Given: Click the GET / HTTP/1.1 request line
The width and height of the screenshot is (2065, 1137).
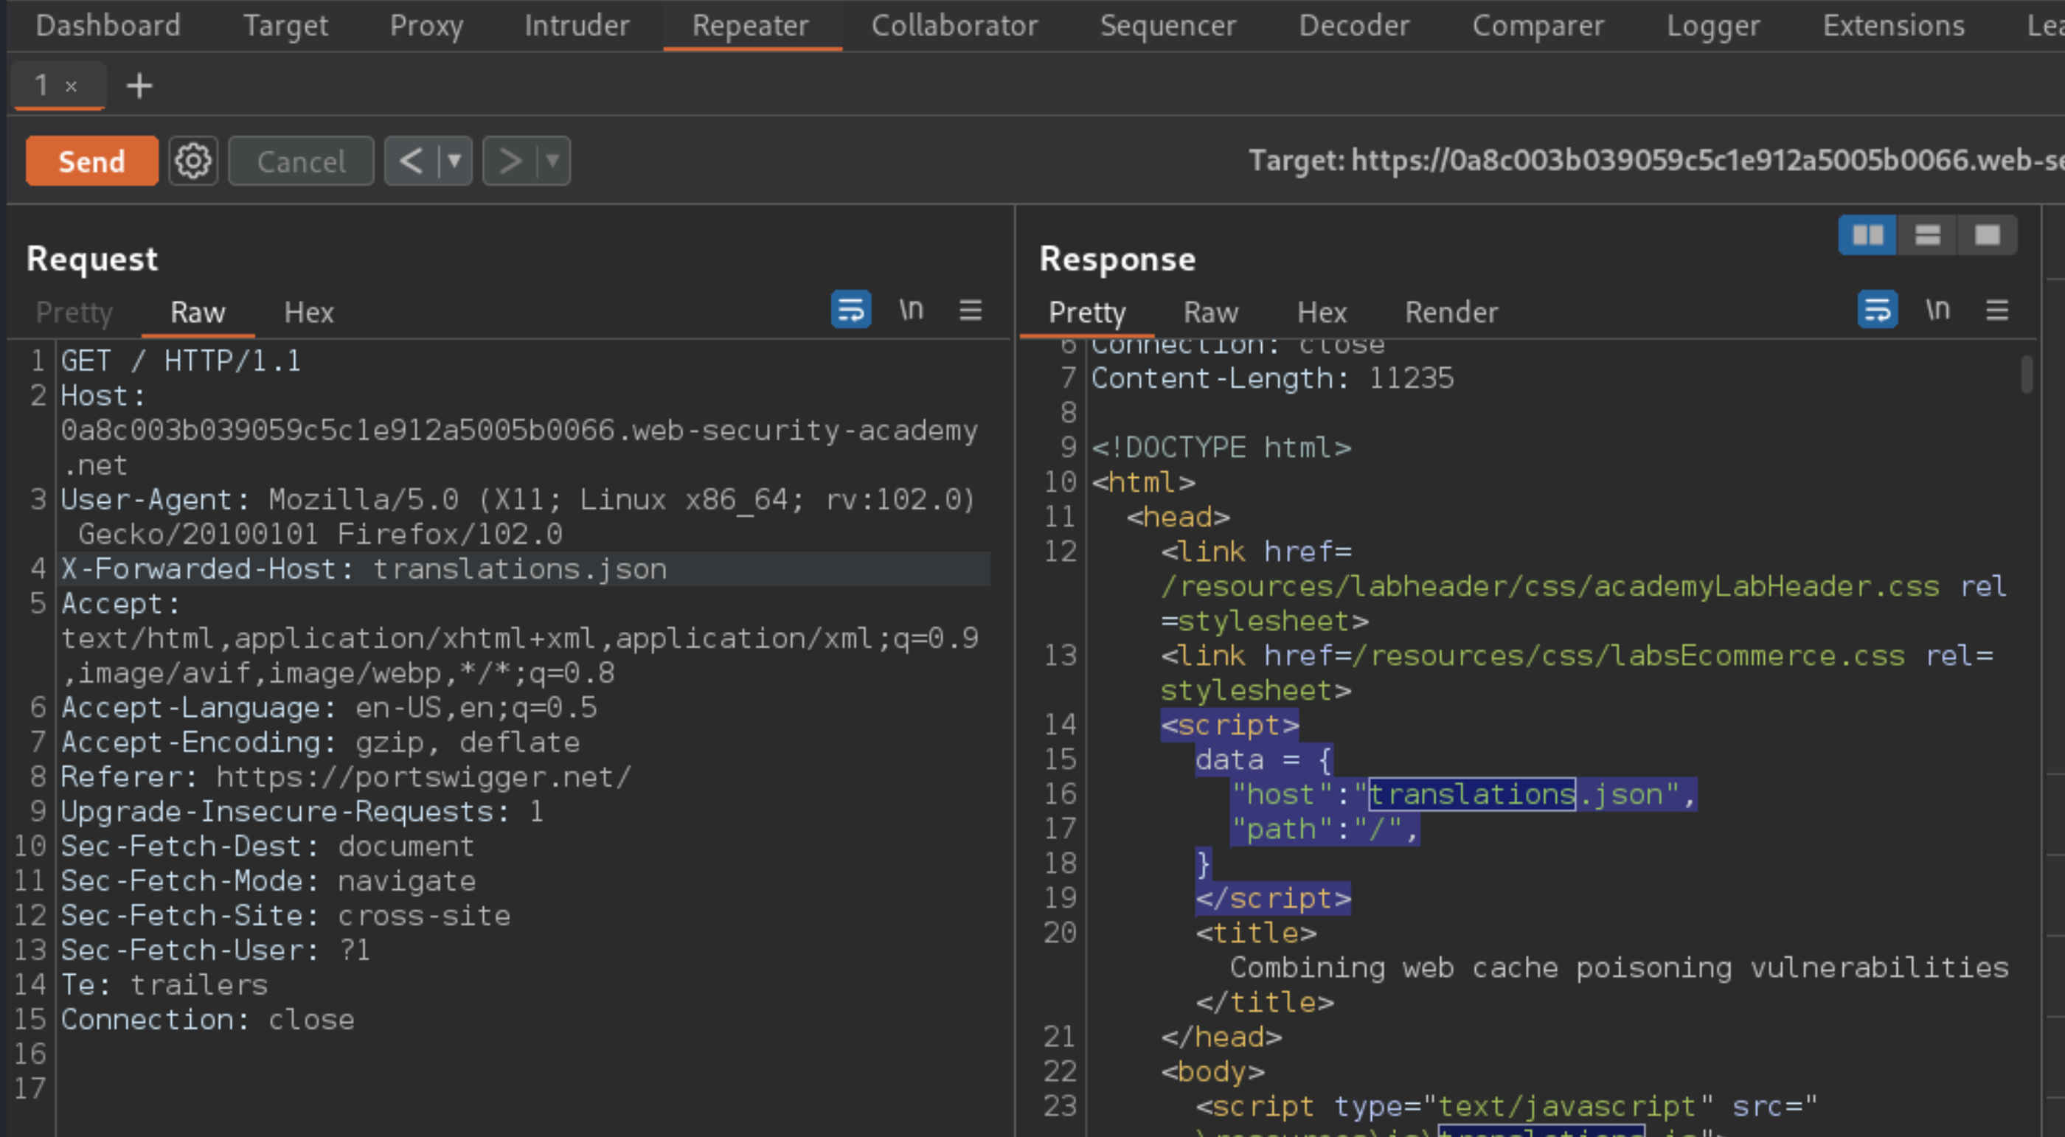Looking at the screenshot, I should pyautogui.click(x=181, y=361).
